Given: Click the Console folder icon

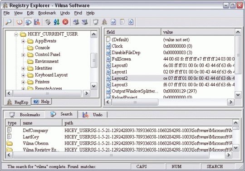Looking at the screenshot, I should click(30, 48).
